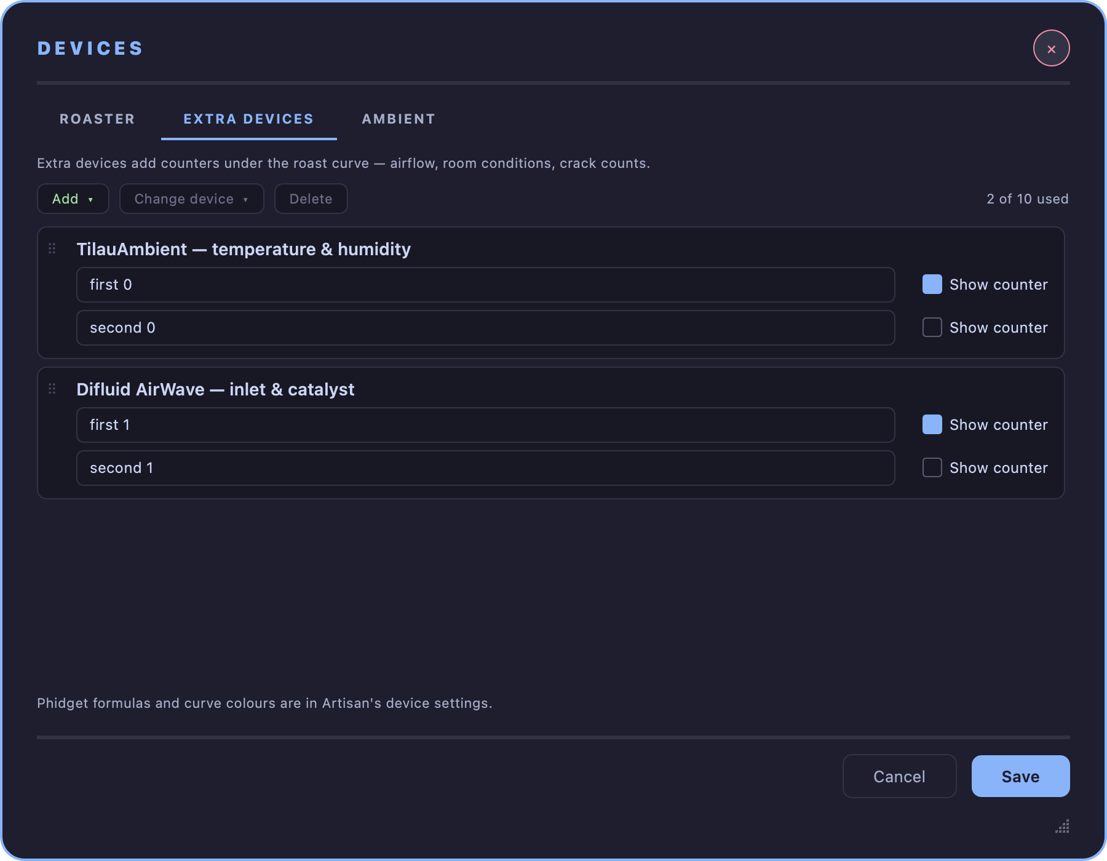Open the Change device dropdown
Screen dimensions: 1107x861
[x=191, y=199]
